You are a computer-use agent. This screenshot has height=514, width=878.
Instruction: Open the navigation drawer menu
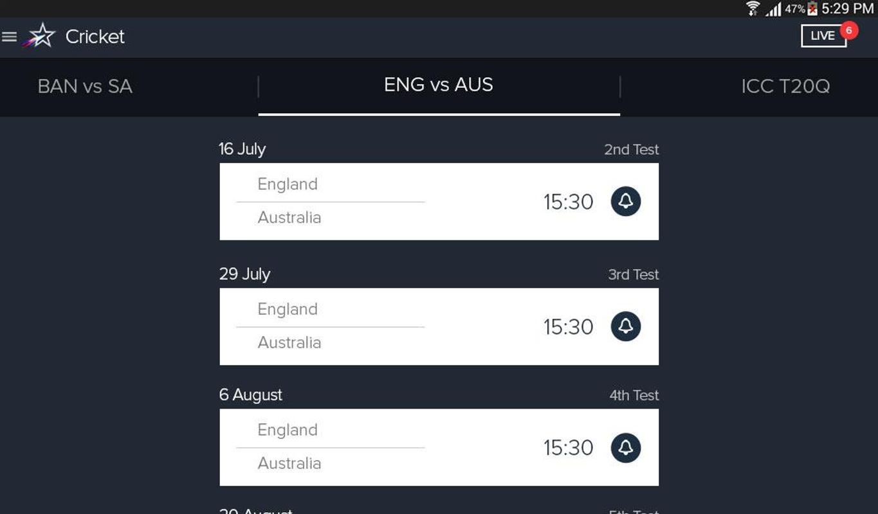click(10, 36)
